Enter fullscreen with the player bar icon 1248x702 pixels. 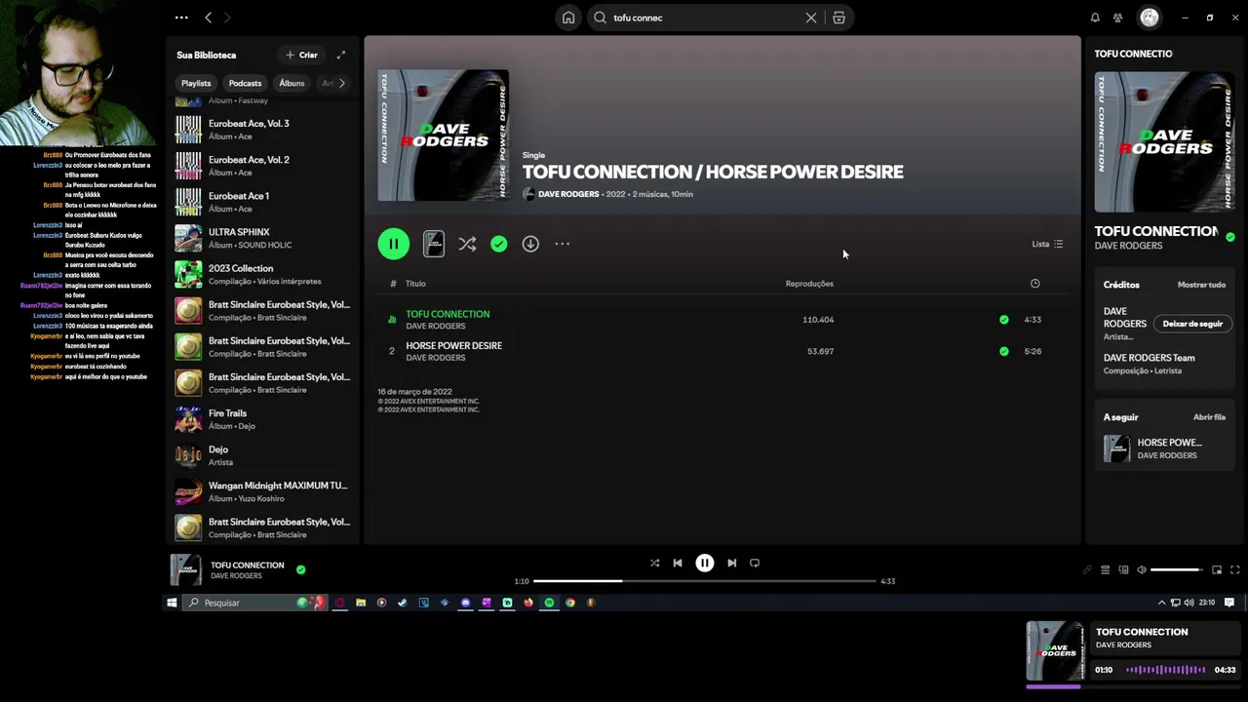click(1234, 569)
